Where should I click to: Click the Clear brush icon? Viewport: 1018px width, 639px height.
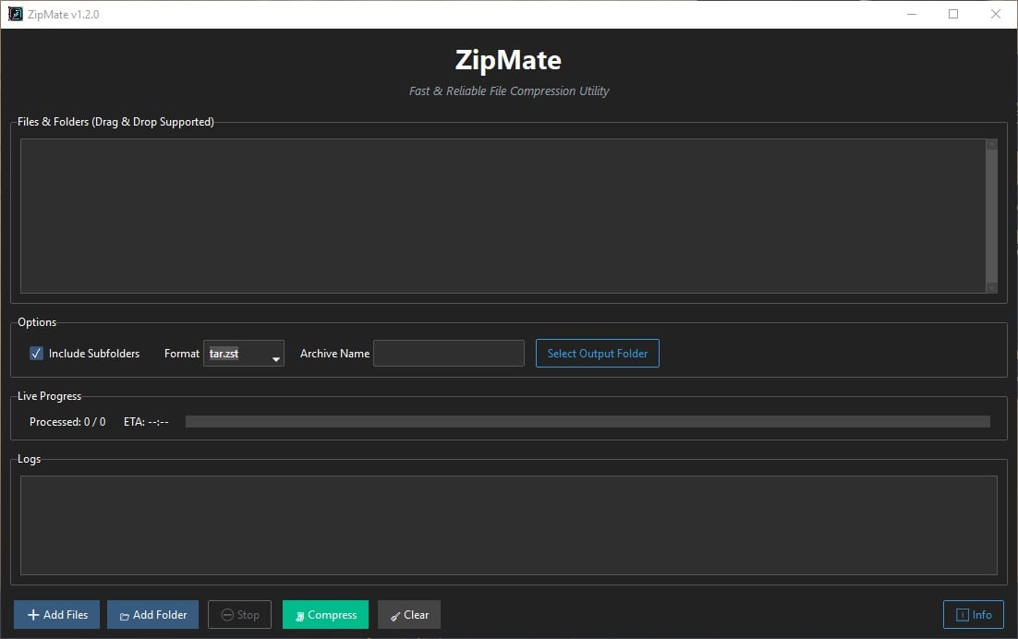tap(394, 614)
